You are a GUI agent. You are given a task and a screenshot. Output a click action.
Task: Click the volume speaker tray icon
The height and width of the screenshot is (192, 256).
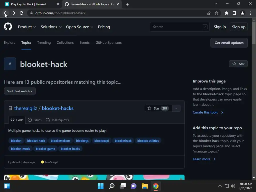coord(233,186)
